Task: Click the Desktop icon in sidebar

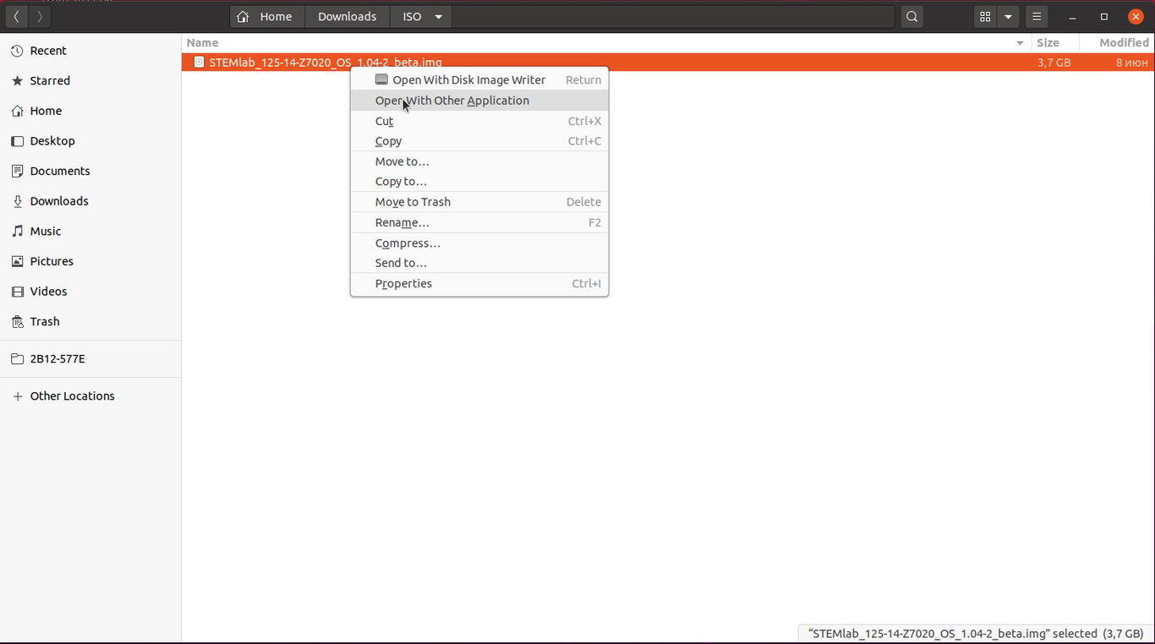Action: point(17,141)
